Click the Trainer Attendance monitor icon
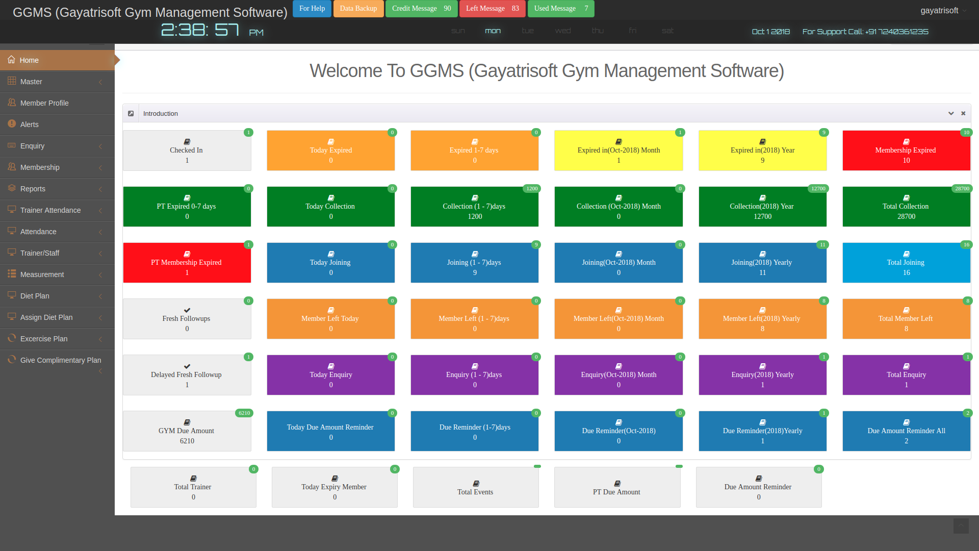 tap(12, 209)
